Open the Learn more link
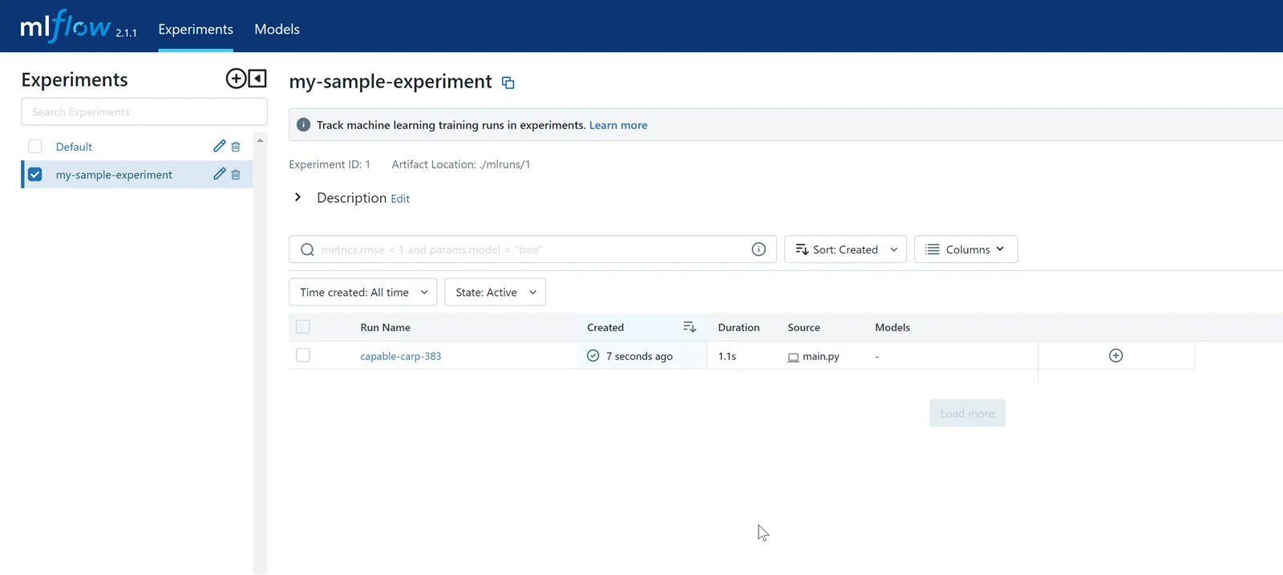The image size is (1283, 575). click(618, 125)
